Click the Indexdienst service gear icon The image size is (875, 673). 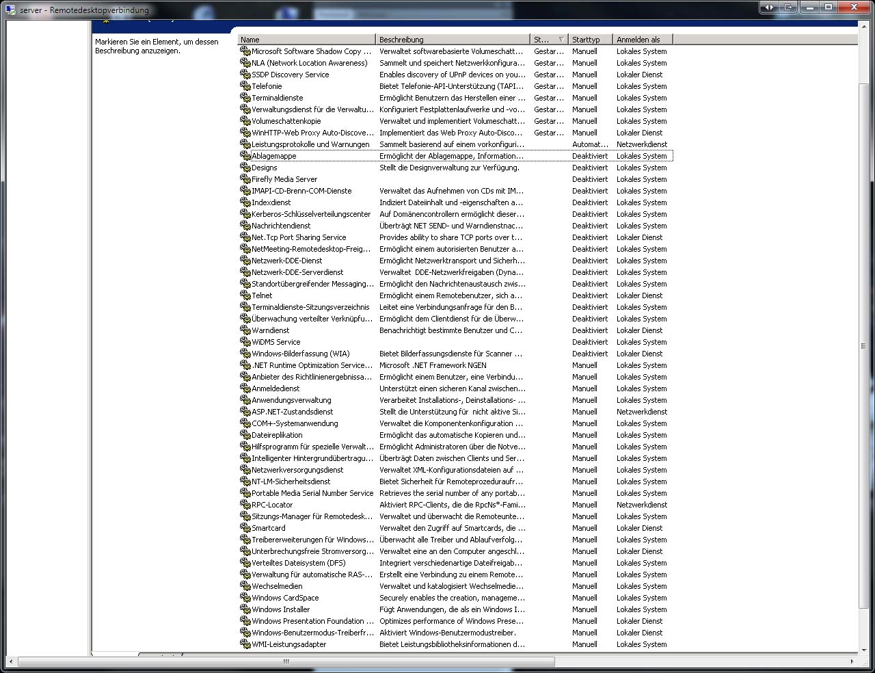click(245, 202)
